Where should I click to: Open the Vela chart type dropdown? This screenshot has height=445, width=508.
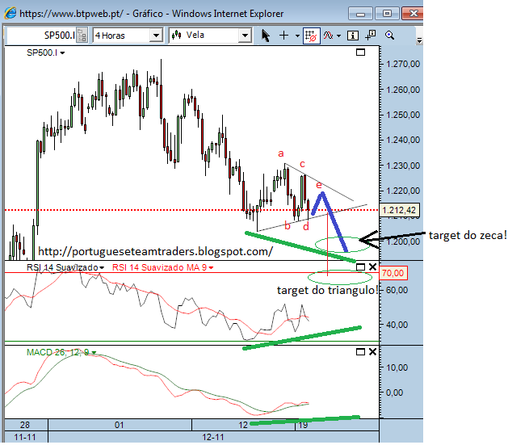[246, 36]
